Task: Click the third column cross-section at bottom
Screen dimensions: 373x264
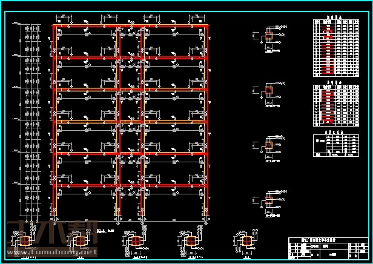Action: pyautogui.click(x=136, y=242)
